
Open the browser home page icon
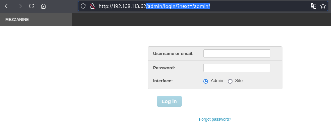tap(43, 6)
